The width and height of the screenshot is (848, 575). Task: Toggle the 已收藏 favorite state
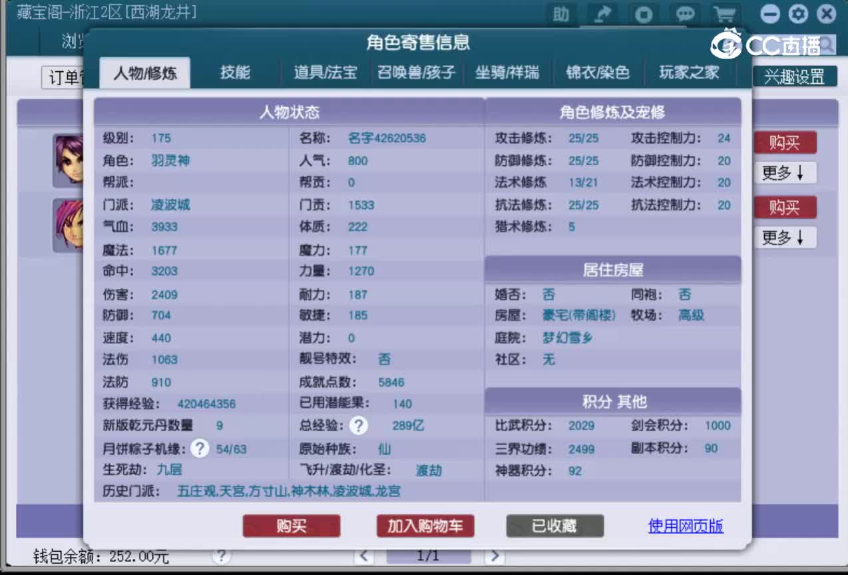coord(555,526)
